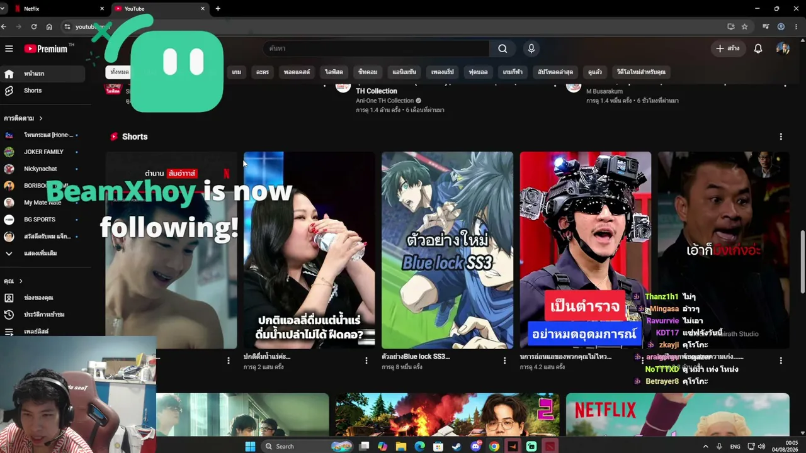806x453 pixels.
Task: Open ประวัติการเข้าชม watch history
Action: point(42,315)
